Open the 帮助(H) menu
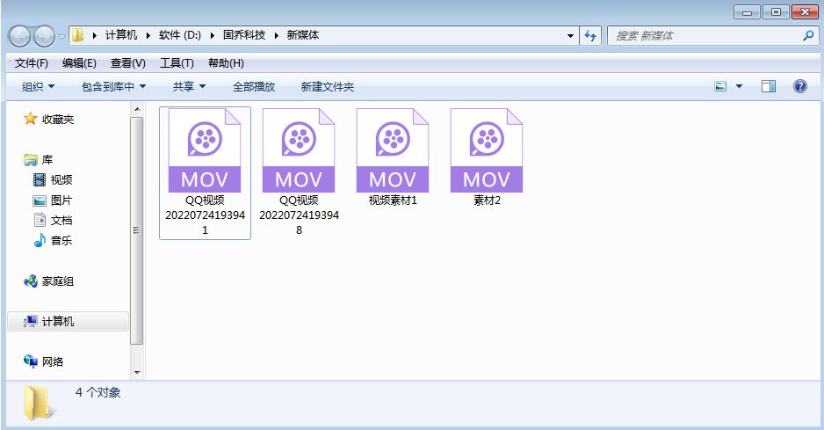This screenshot has height=430, width=824. 226,63
